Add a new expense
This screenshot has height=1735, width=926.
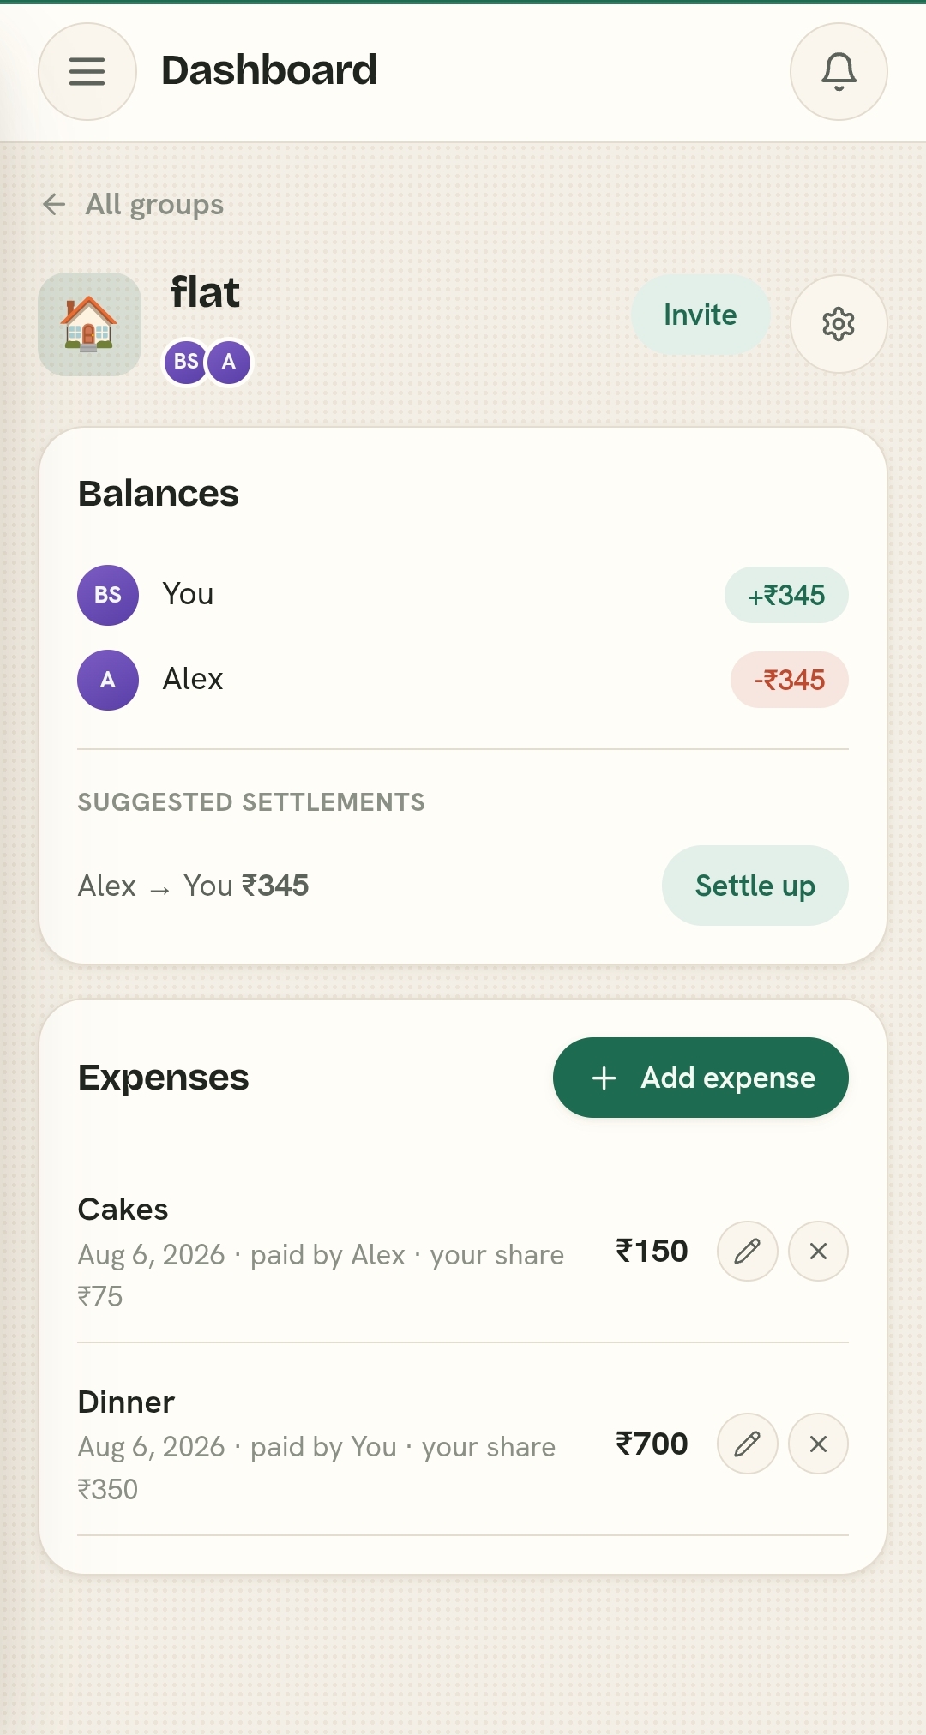click(x=701, y=1078)
